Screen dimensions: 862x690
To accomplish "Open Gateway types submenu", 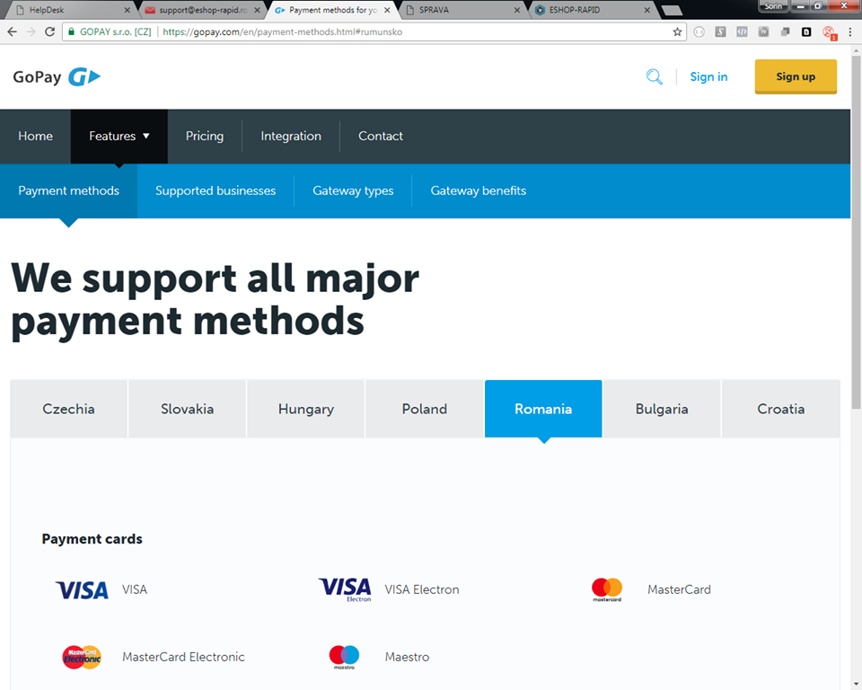I will (x=353, y=190).
